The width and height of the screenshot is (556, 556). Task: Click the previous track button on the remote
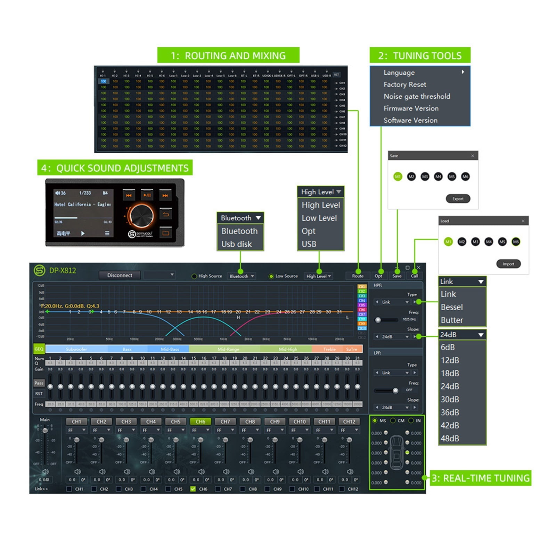pos(129,195)
